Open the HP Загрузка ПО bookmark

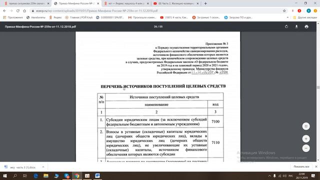[238, 17]
